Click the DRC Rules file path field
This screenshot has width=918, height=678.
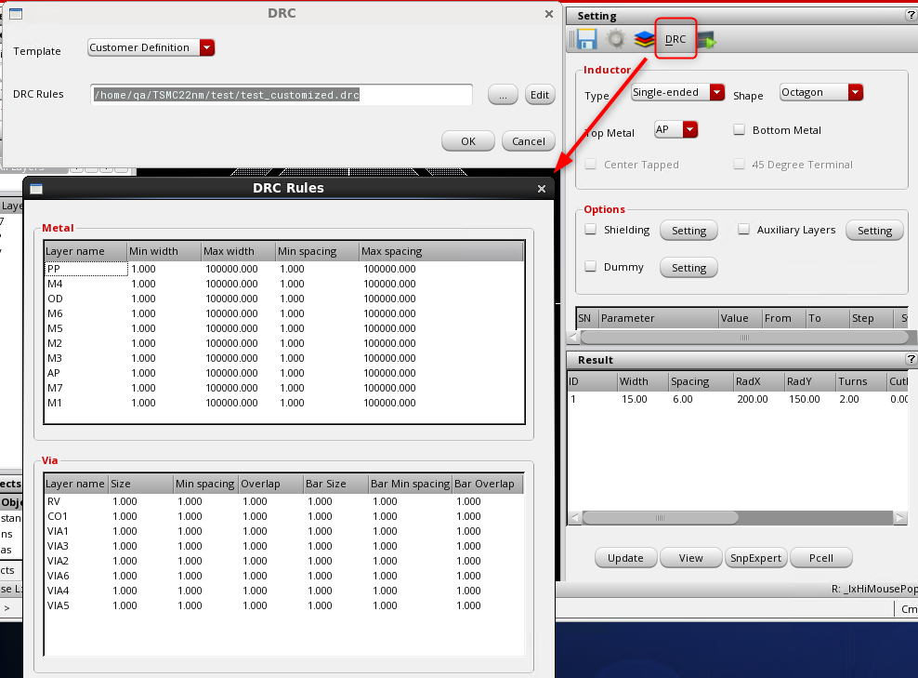[x=282, y=95]
